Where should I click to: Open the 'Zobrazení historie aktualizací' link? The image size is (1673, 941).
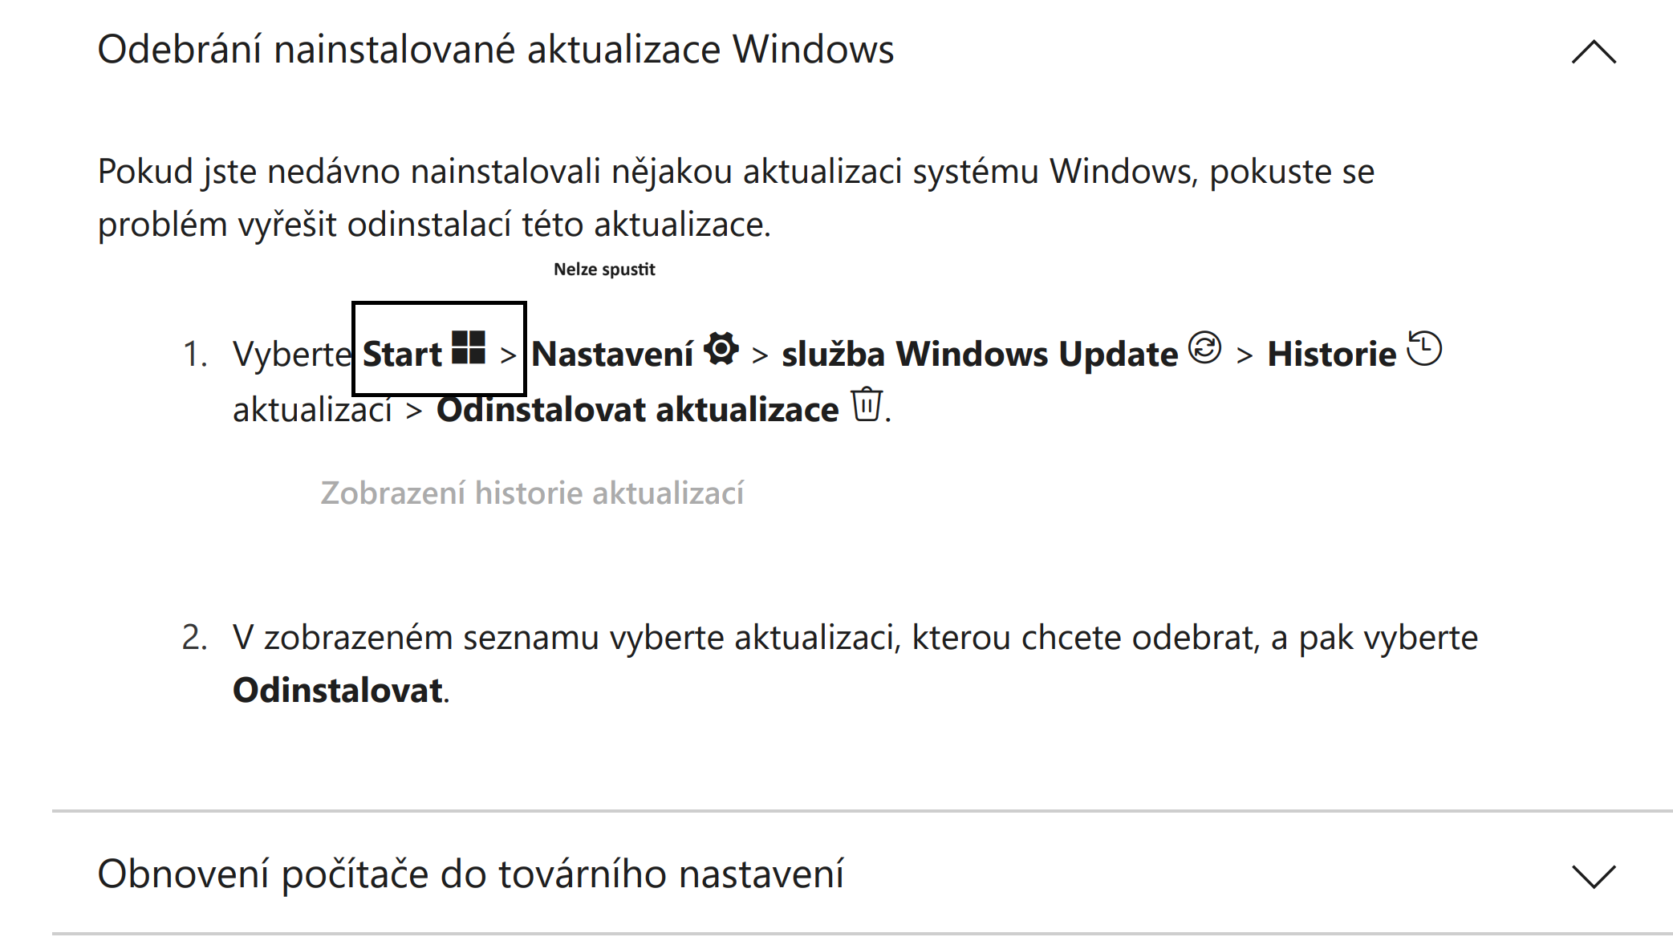pyautogui.click(x=532, y=493)
